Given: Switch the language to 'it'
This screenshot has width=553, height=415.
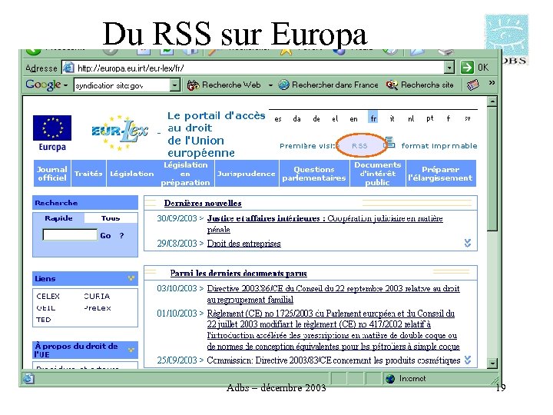Looking at the screenshot, I should tap(392, 119).
